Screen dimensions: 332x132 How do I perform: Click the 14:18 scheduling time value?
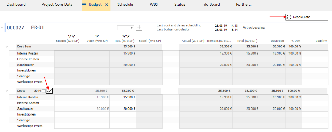[234, 25]
